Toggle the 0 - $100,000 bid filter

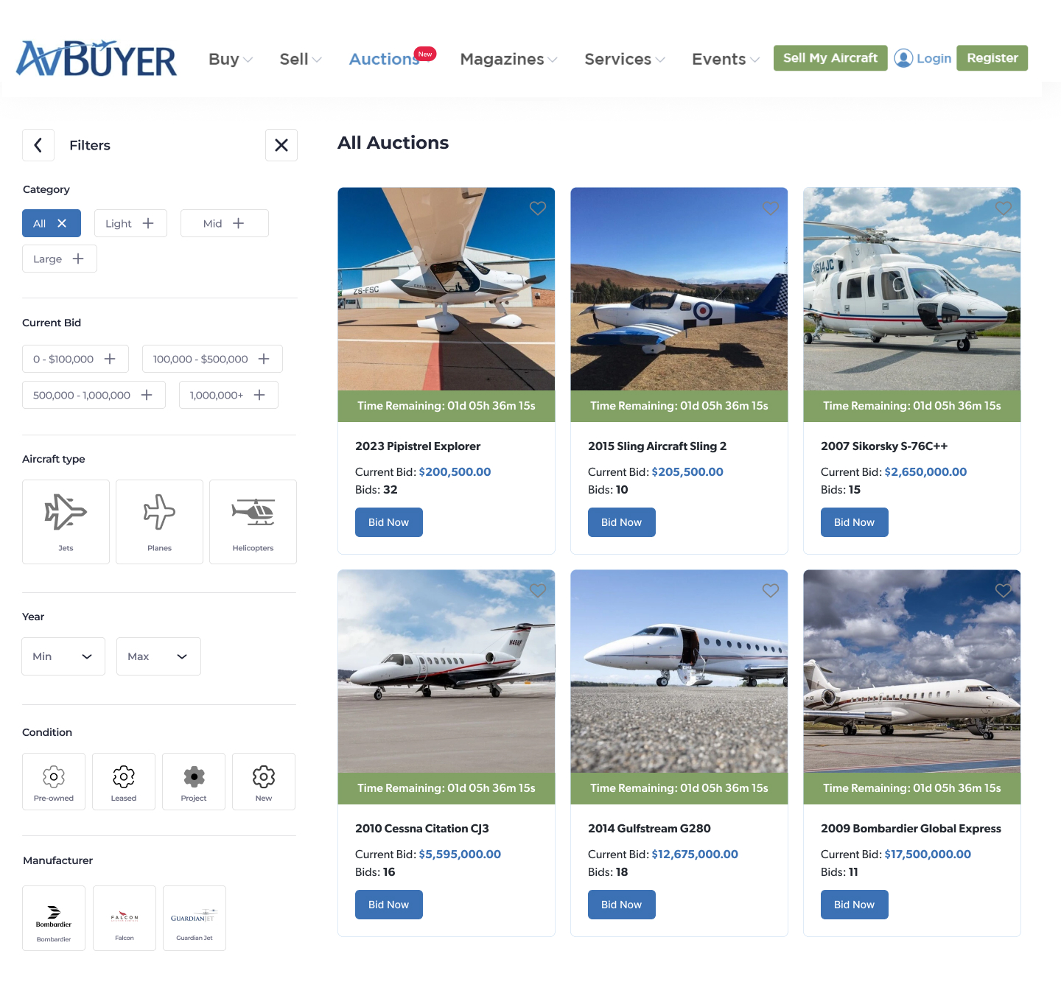[x=75, y=359]
